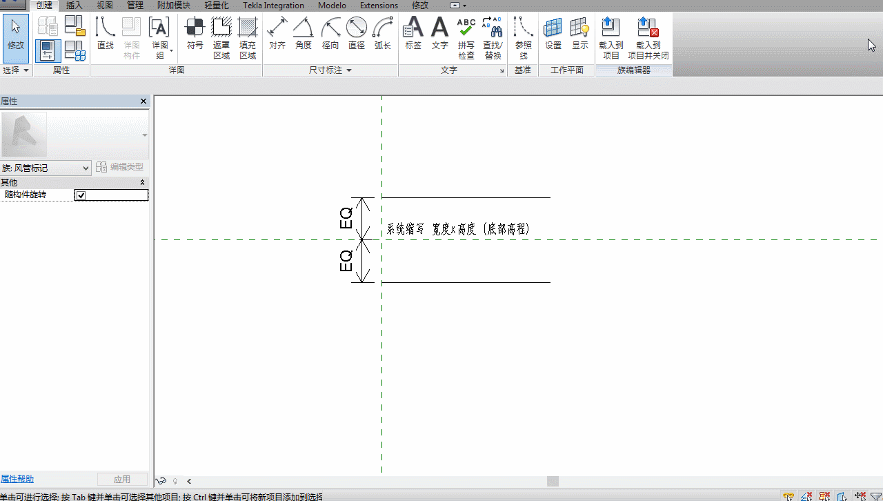The width and height of the screenshot is (883, 501).
Task: Open the 族: 风管标记 family dropdown
Action: click(x=46, y=168)
